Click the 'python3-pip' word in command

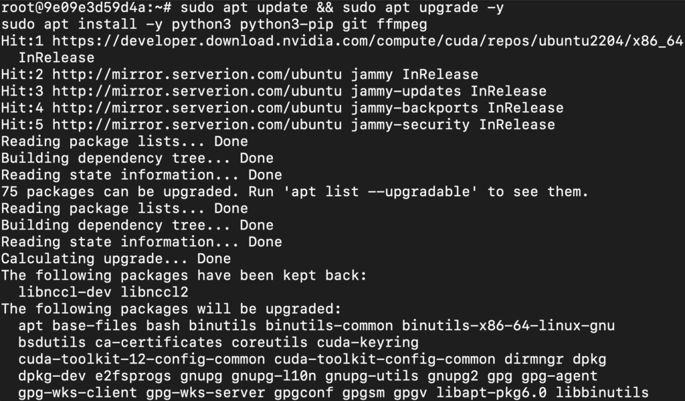286,25
